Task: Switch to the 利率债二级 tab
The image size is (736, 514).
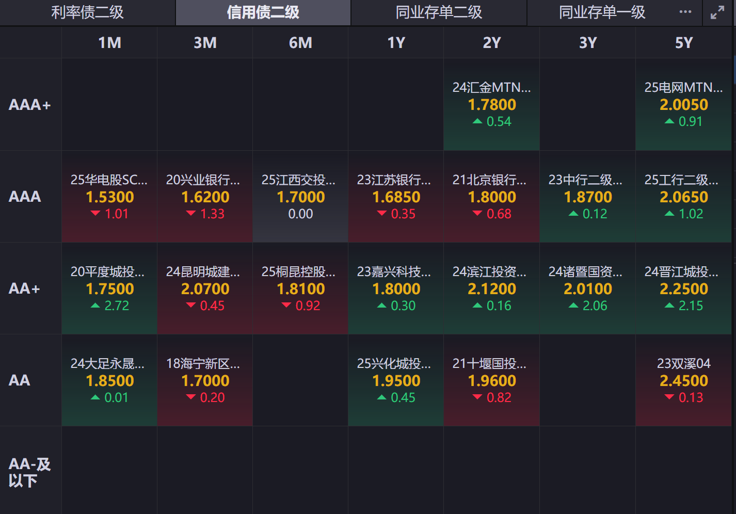Action: click(x=87, y=12)
